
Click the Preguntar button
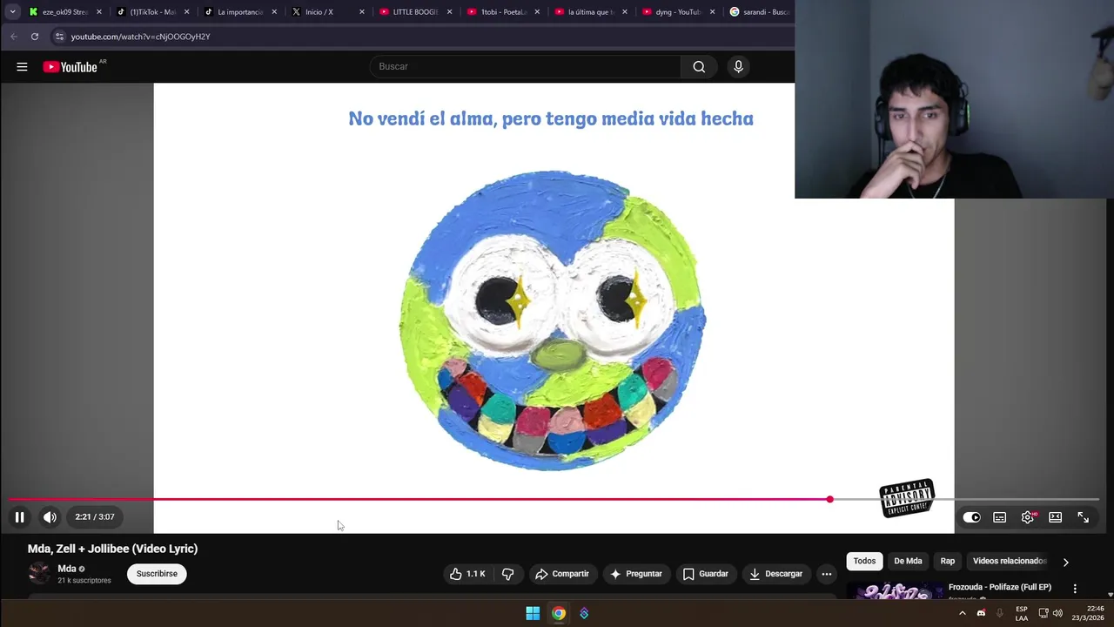tap(636, 574)
